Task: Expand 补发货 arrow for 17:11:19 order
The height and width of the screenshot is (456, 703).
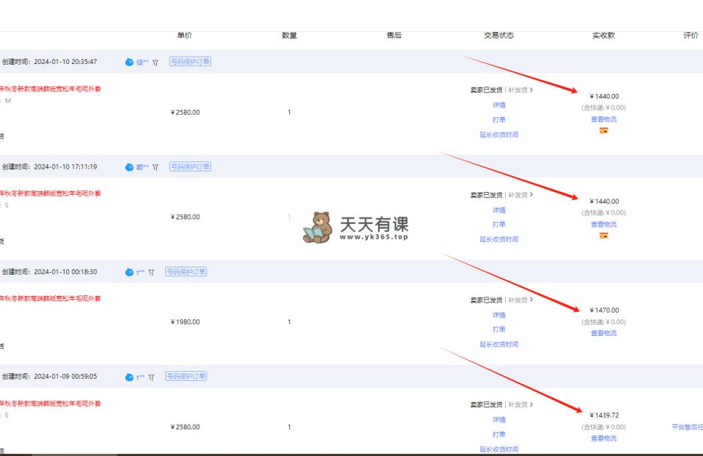Action: (x=531, y=195)
